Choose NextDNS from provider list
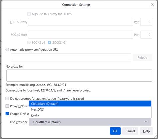Viewport: 158px width, 139px height. (90, 109)
